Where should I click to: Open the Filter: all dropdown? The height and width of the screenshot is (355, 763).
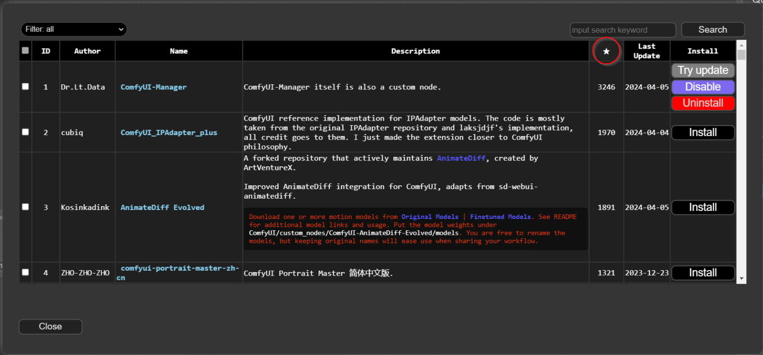point(74,29)
